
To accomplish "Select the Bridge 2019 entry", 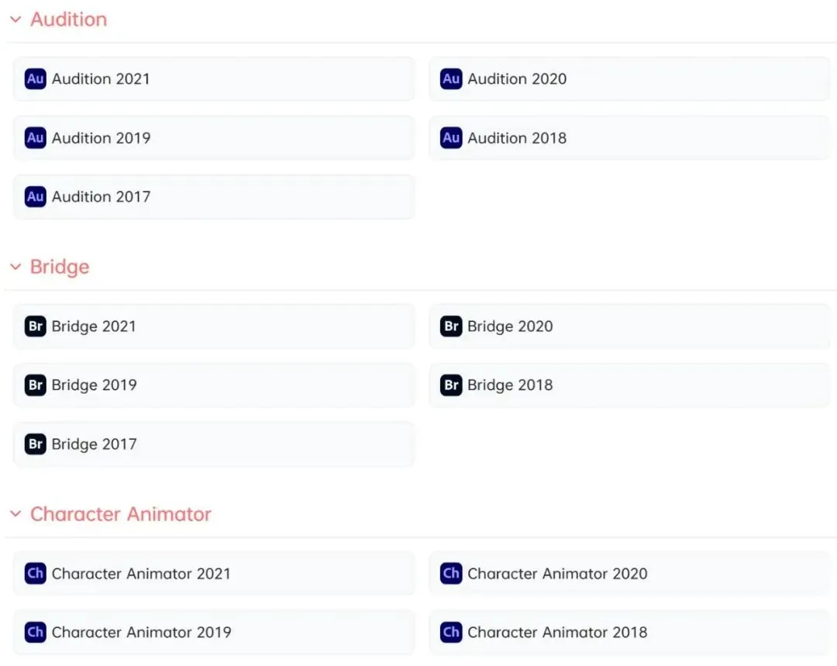I will (x=94, y=385).
